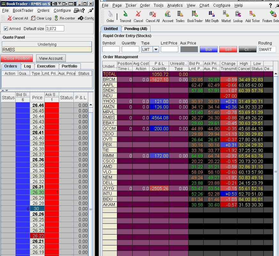Switch to the Pending (All) tab
Screen dimensions: 279x256
(136, 29)
